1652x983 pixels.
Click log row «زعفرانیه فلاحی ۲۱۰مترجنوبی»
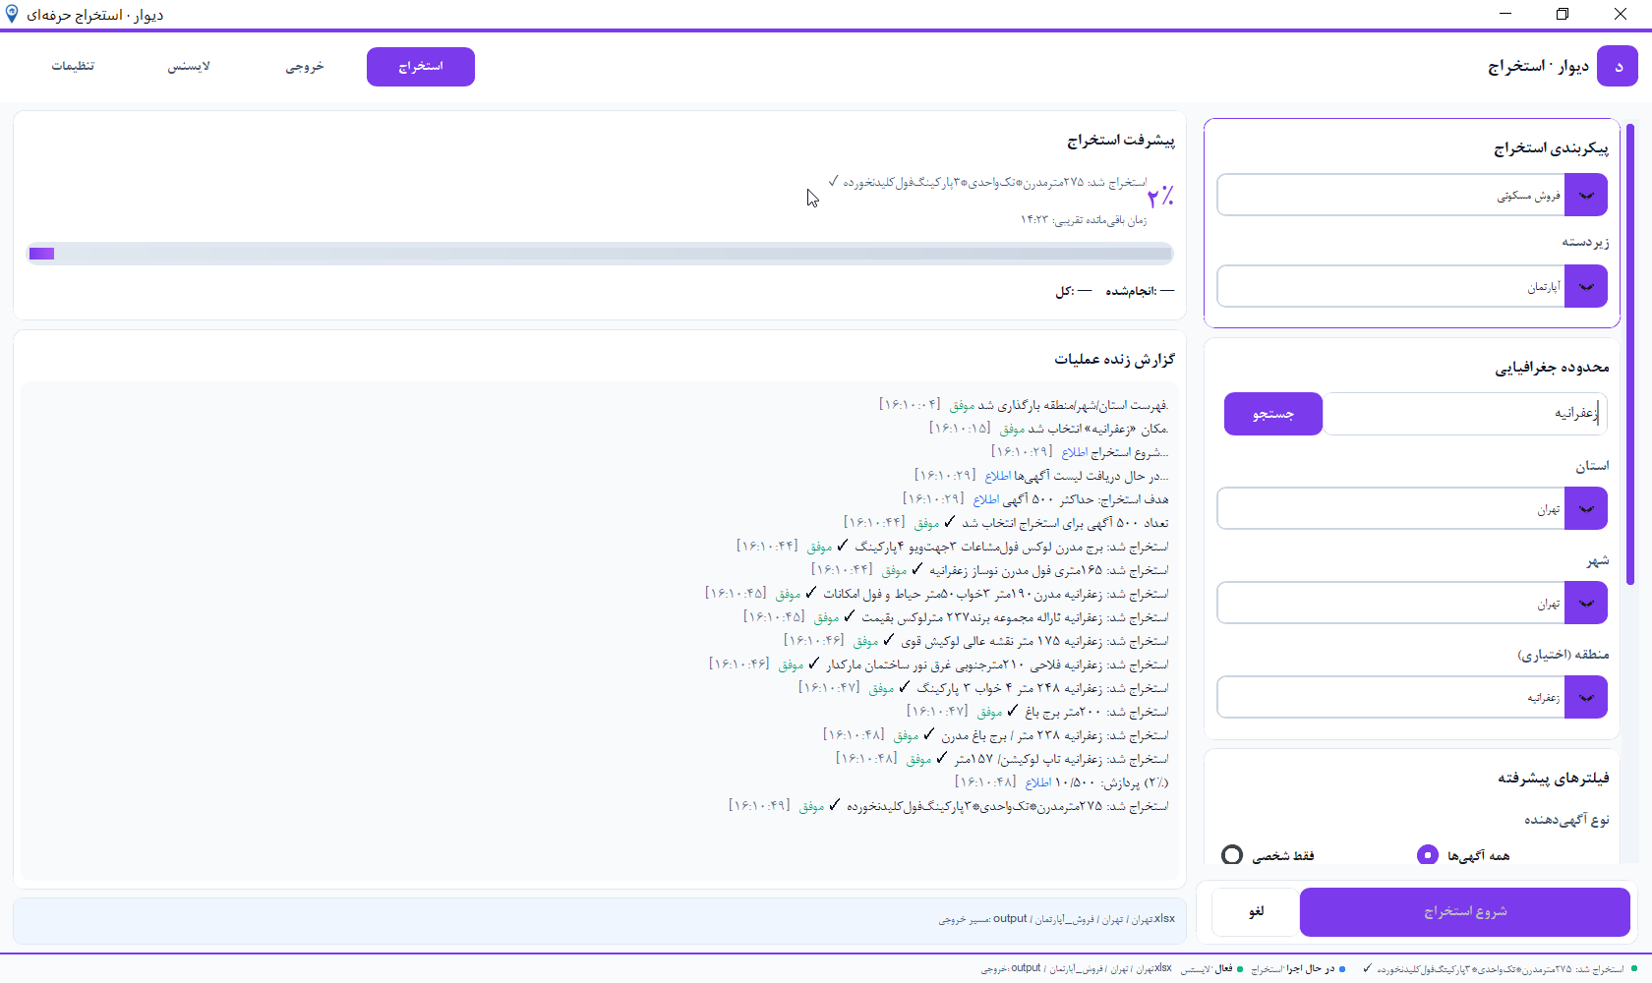(x=939, y=665)
